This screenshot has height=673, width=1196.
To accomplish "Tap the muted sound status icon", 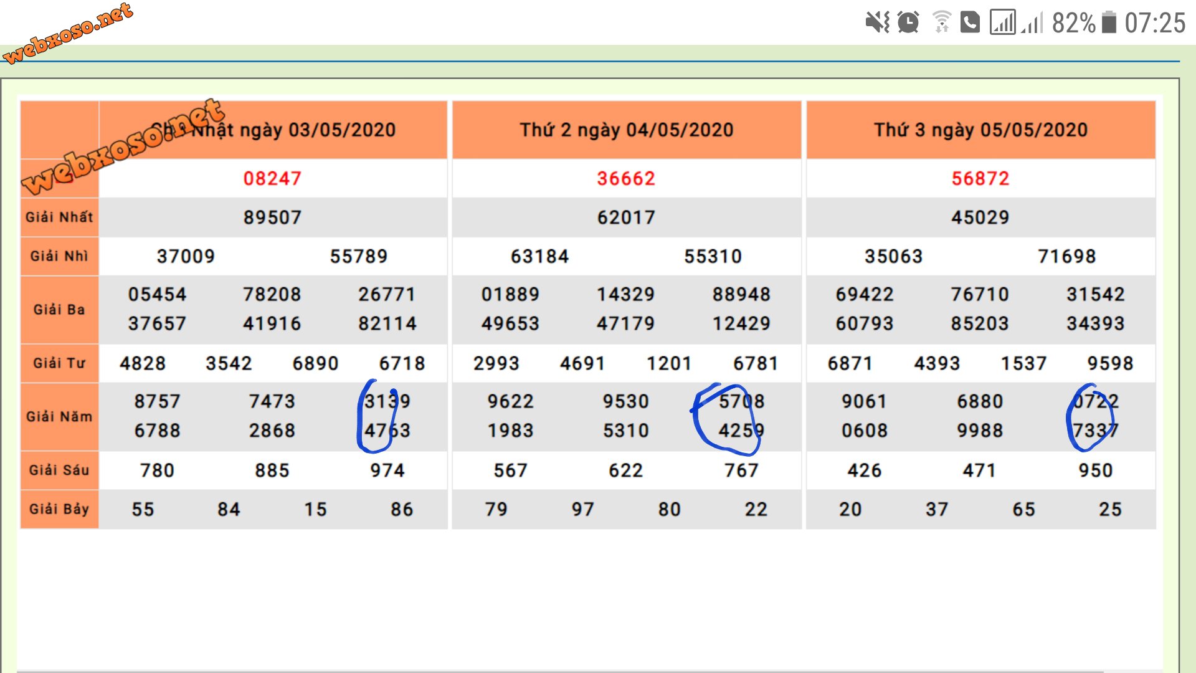I will tap(877, 23).
